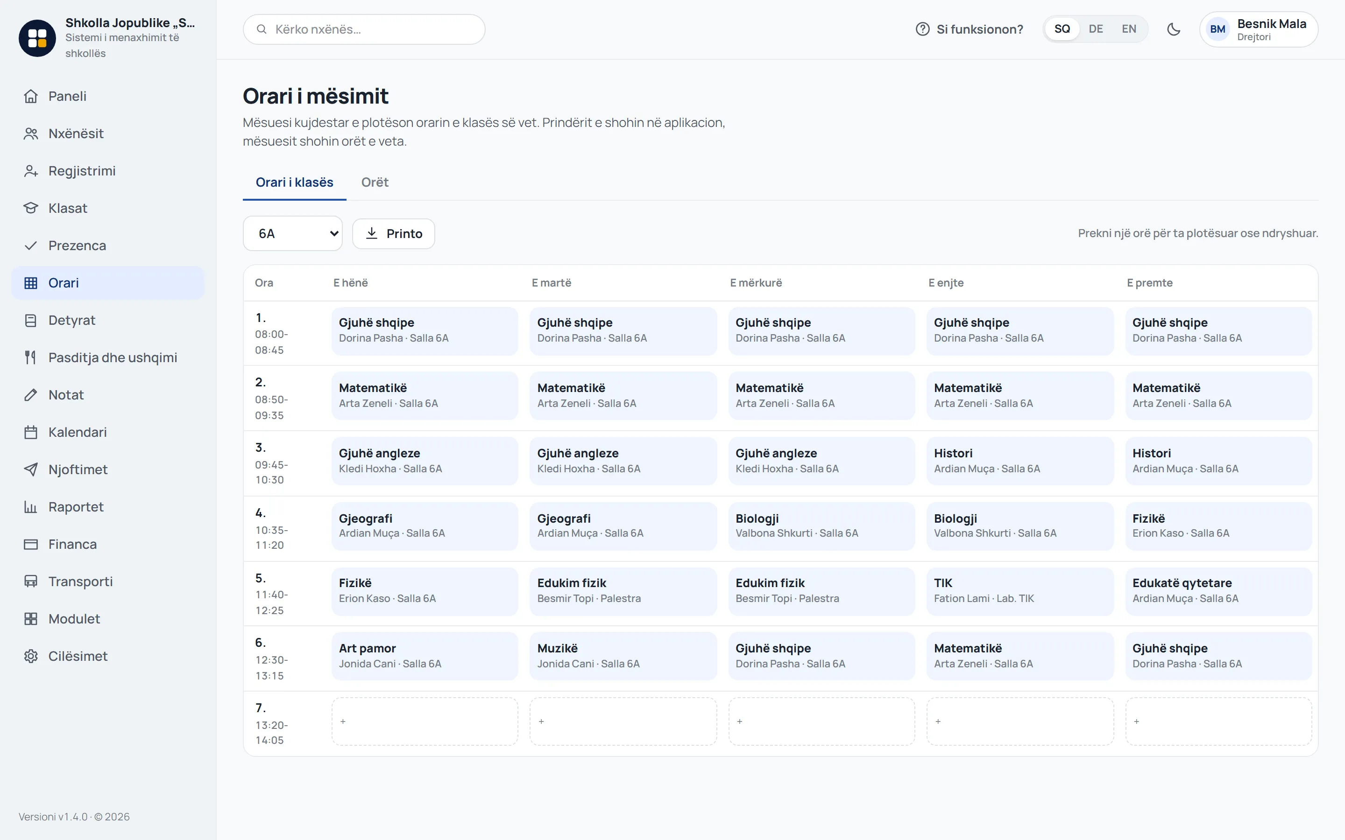Select the Orari i klasës tab
This screenshot has width=1345, height=840.
(x=295, y=182)
